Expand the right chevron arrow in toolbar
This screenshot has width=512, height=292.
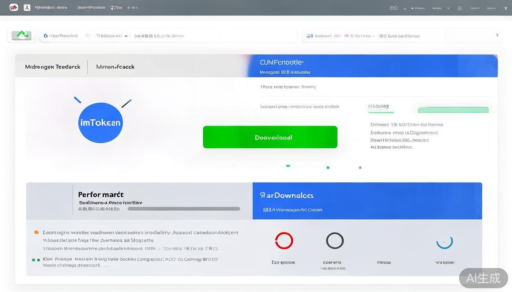[x=497, y=35]
